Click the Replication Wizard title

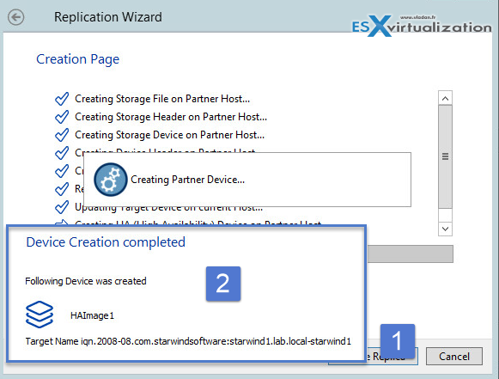point(108,17)
